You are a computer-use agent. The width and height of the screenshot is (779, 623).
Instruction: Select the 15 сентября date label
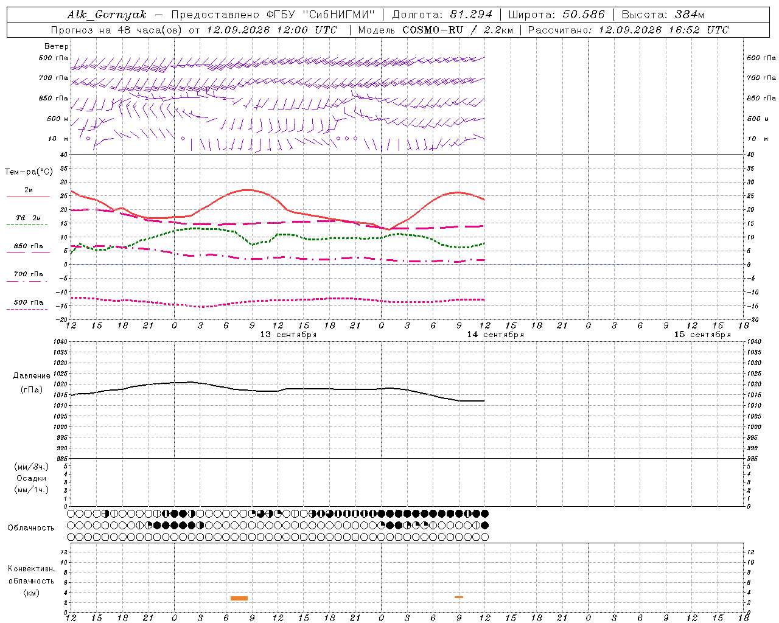(702, 335)
